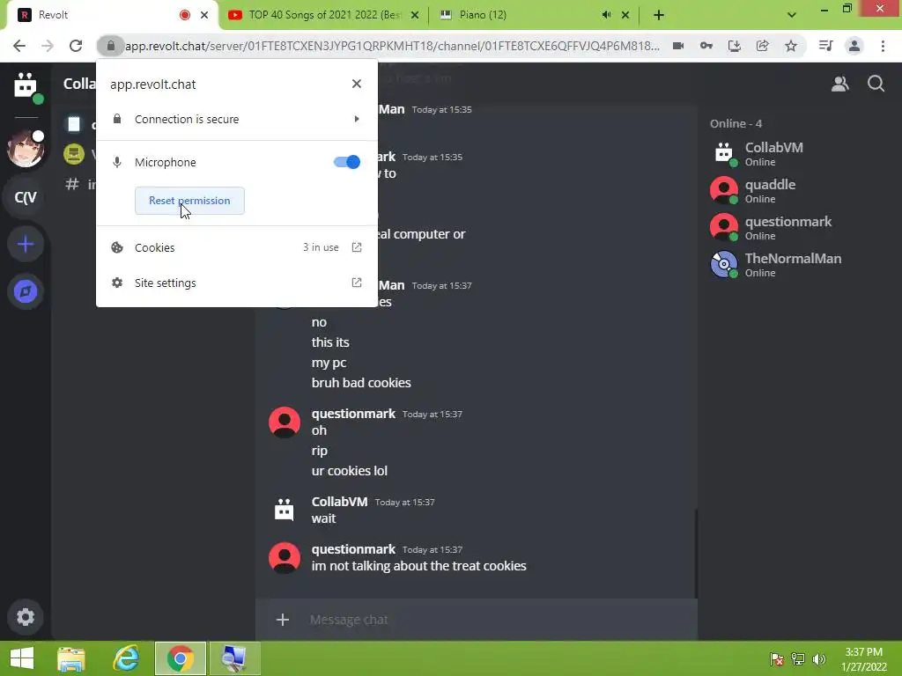Click the Chrome taskbar icon
The width and height of the screenshot is (902, 676).
[x=180, y=658]
